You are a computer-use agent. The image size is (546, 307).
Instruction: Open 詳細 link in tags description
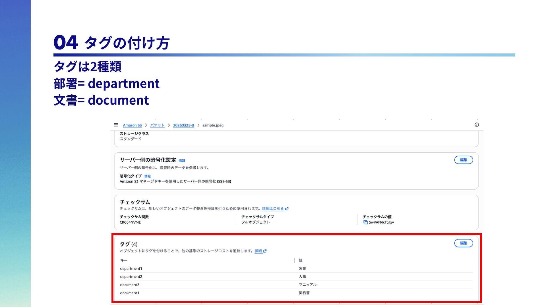pos(258,251)
